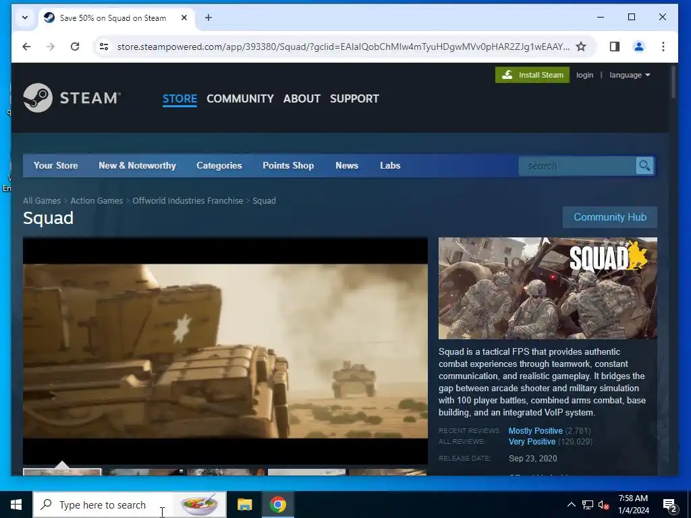Bookmark this page with the star icon
The width and height of the screenshot is (691, 518).
click(x=581, y=47)
